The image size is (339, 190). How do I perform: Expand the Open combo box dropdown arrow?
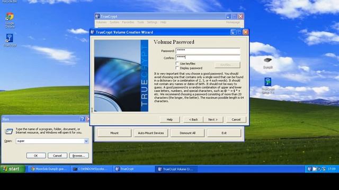point(86,141)
